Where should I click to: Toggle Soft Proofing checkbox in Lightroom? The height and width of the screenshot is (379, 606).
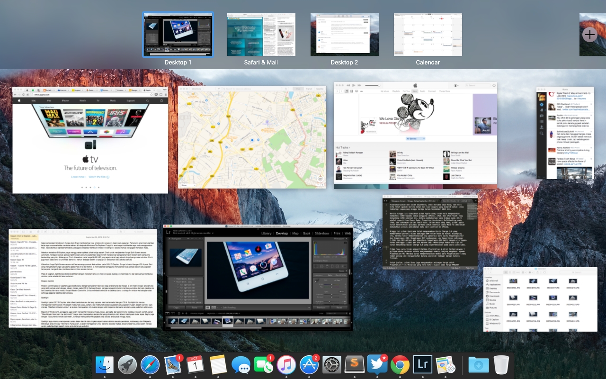(221, 307)
